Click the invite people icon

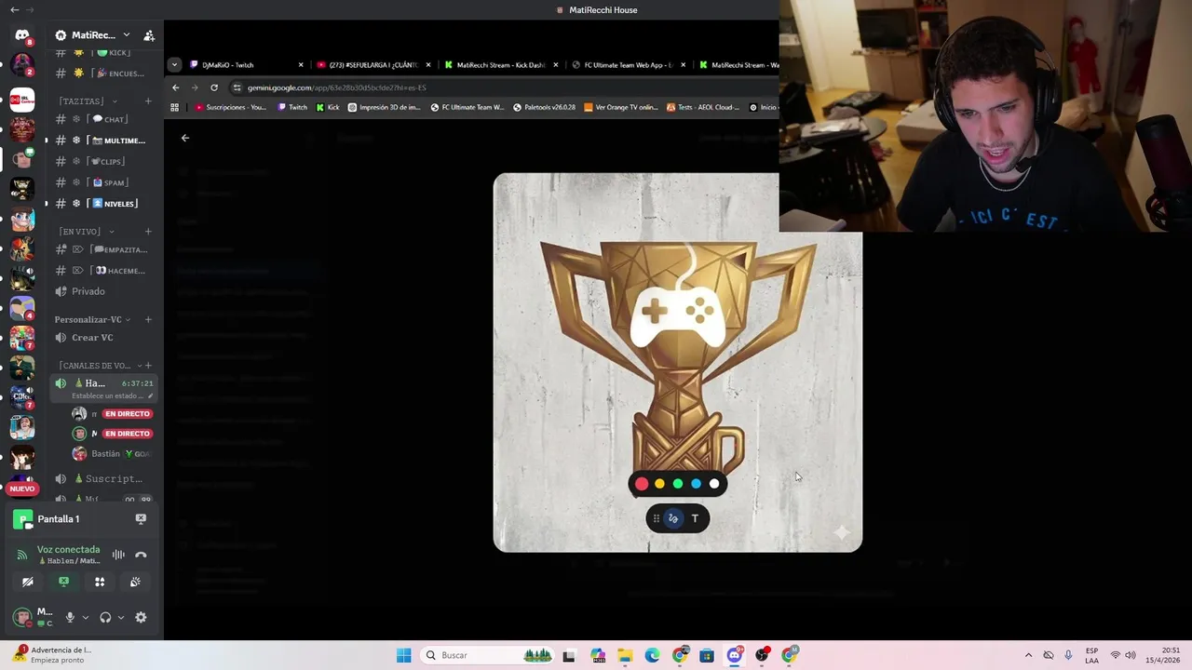coord(149,35)
